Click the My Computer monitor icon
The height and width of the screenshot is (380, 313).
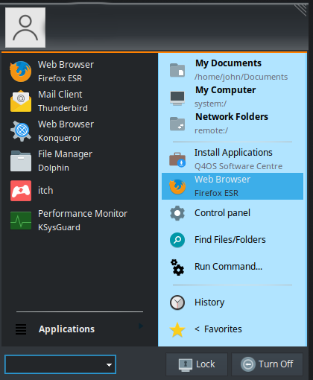[177, 98]
